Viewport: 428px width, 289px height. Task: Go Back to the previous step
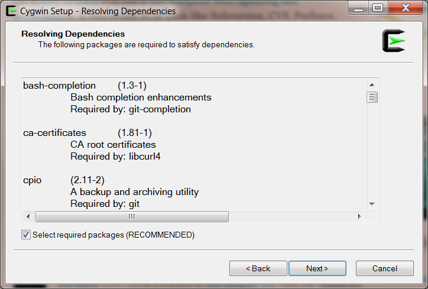pos(258,268)
